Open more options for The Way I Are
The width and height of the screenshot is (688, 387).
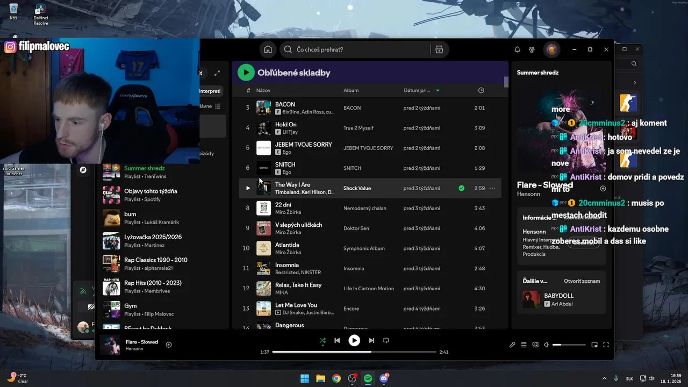492,188
